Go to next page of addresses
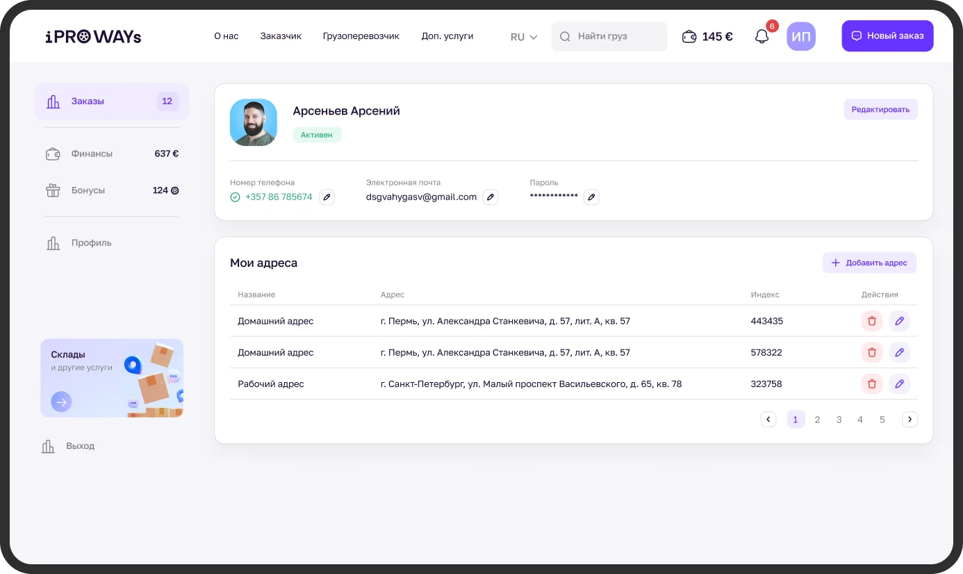 point(909,419)
